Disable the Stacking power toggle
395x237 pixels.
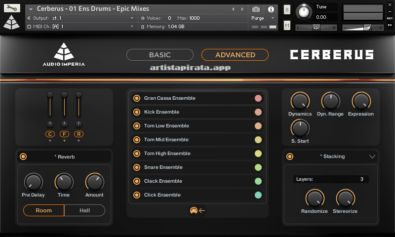pyautogui.click(x=290, y=157)
